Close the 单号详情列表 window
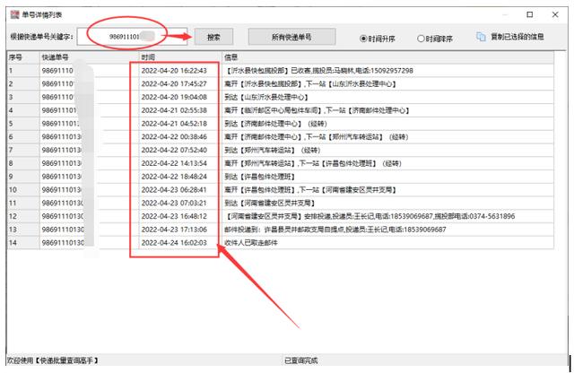This screenshot has width=574, height=373. click(555, 14)
